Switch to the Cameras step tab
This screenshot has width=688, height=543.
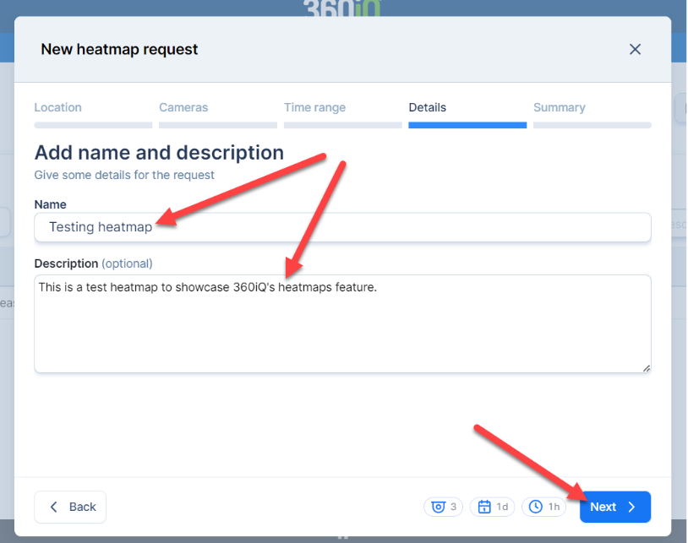[x=183, y=107]
